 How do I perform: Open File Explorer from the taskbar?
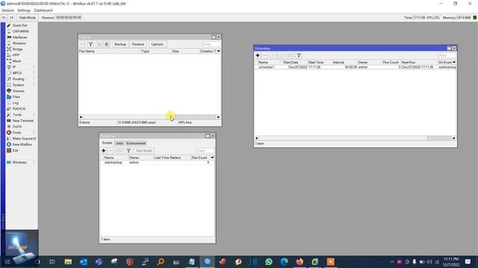coord(68,261)
